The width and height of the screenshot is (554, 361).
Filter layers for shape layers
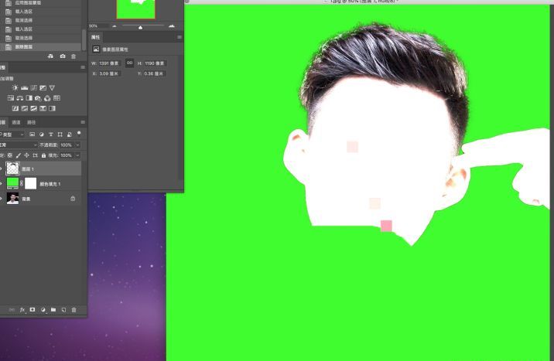[60, 134]
